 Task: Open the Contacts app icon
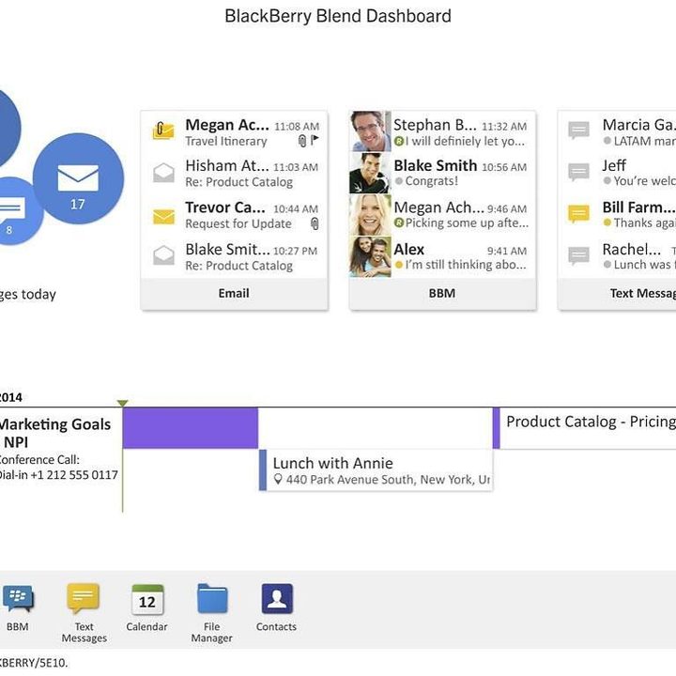(277, 598)
